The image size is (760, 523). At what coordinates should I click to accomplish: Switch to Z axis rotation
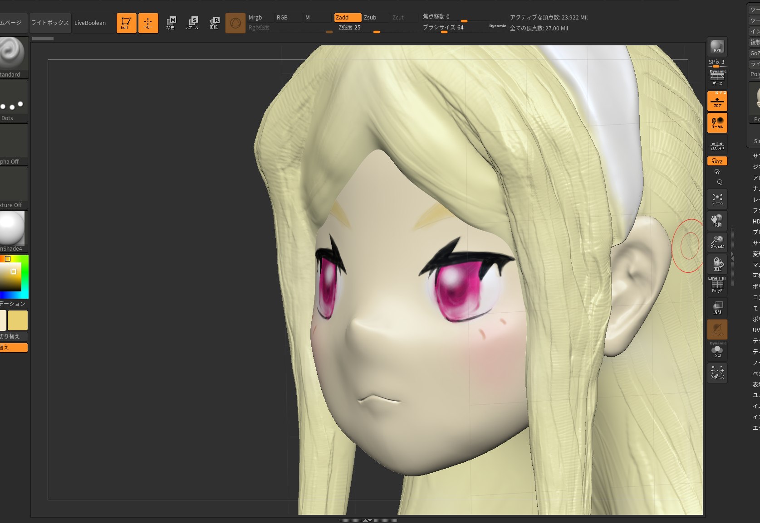pyautogui.click(x=720, y=182)
